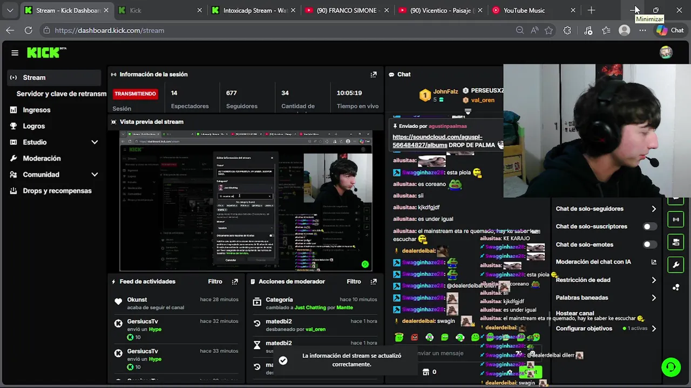The image size is (691, 388).
Task: Pop out the Información de la sesión panel
Action: point(374,74)
